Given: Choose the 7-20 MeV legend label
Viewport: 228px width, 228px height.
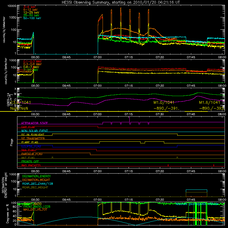Looking at the screenshot, I should pos(31,70).
